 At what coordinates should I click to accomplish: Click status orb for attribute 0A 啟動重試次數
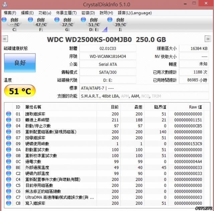(9, 150)
